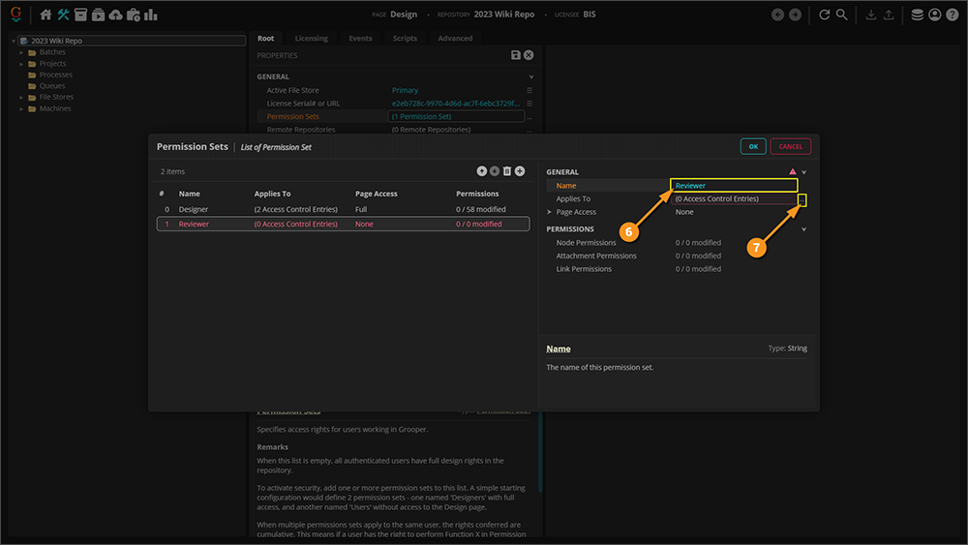Open the Scripts tab
This screenshot has height=545, width=968.
click(x=405, y=39)
